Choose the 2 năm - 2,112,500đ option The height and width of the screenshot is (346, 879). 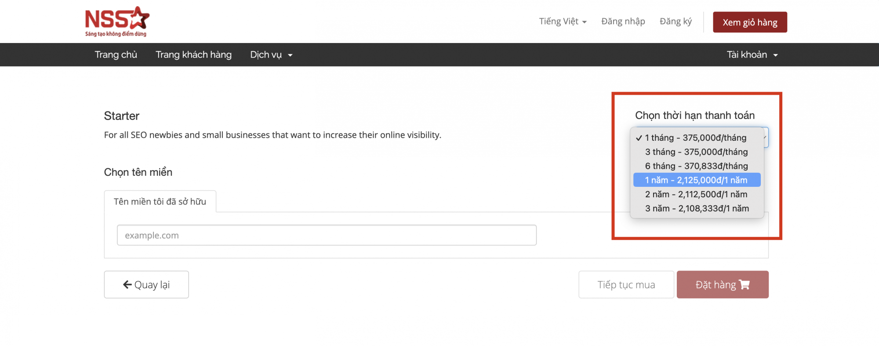[x=696, y=194]
